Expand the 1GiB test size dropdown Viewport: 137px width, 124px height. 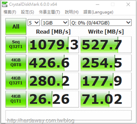pyautogui.click(x=55, y=23)
